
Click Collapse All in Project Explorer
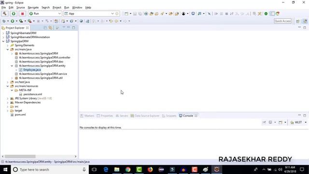point(45,28)
